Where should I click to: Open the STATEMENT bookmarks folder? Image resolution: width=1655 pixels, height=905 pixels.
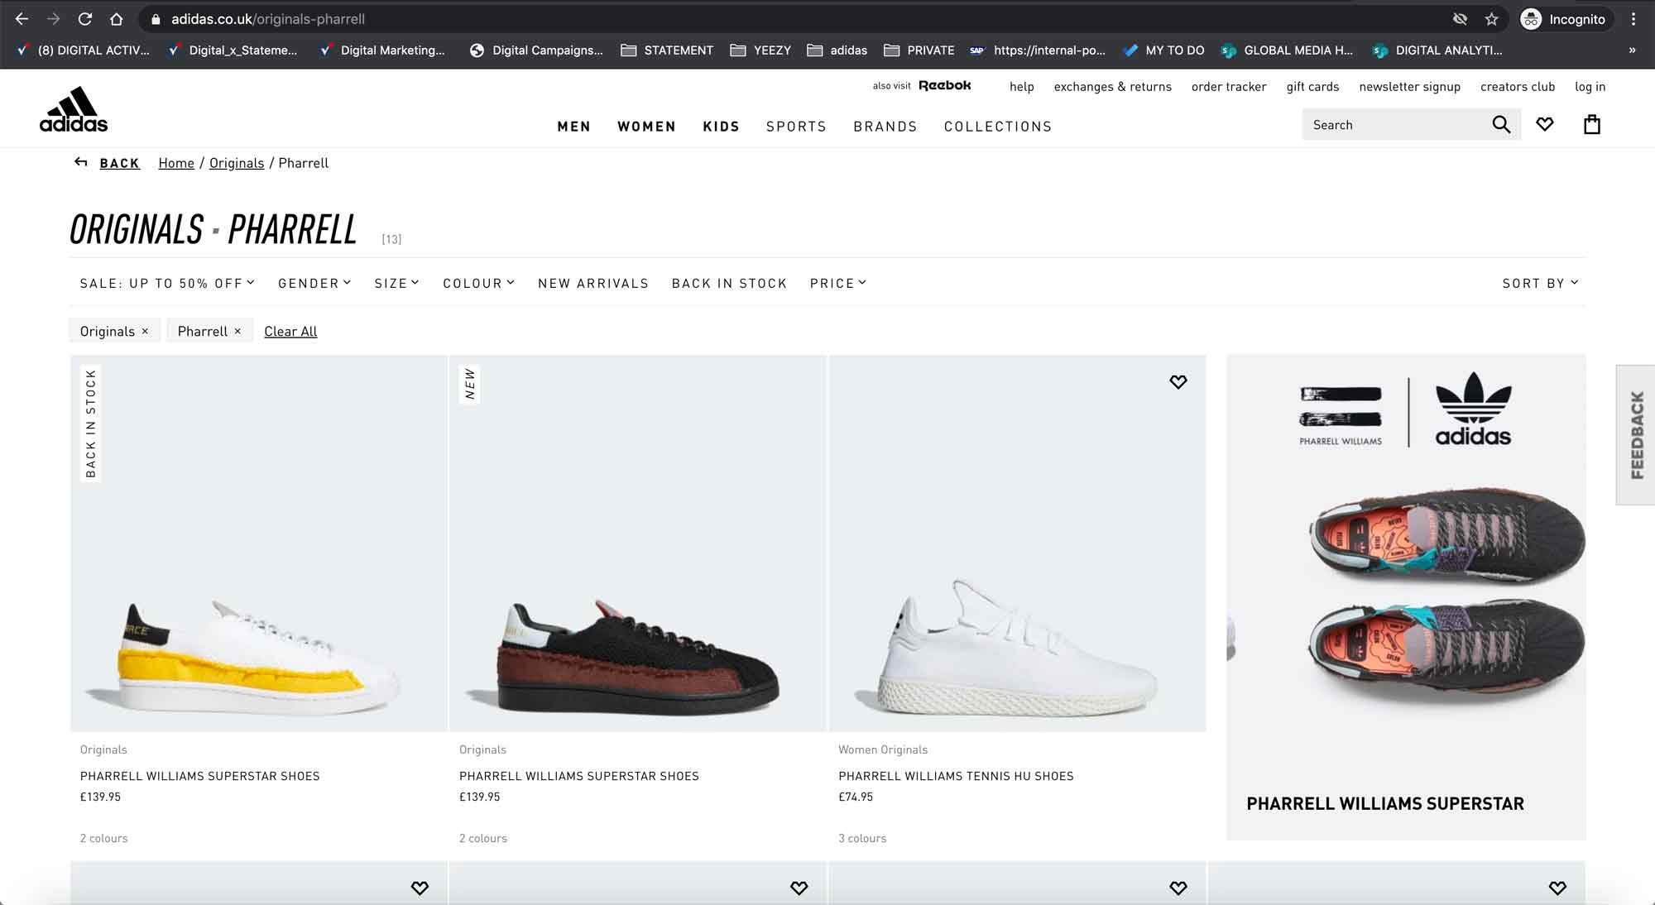(x=667, y=50)
